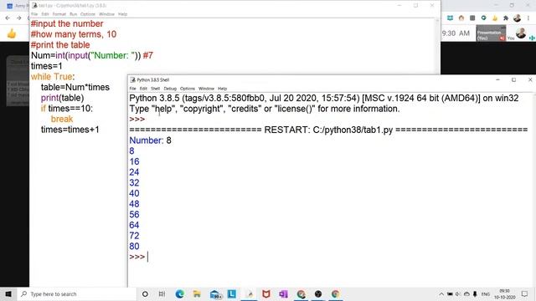Click the output value 80 in Shell
Image resolution: width=536 pixels, height=301 pixels.
pyautogui.click(x=134, y=246)
